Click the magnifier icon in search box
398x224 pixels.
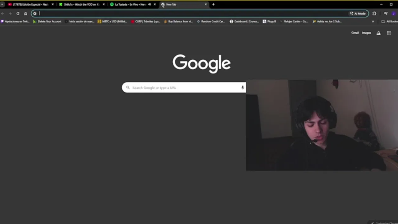127,87
